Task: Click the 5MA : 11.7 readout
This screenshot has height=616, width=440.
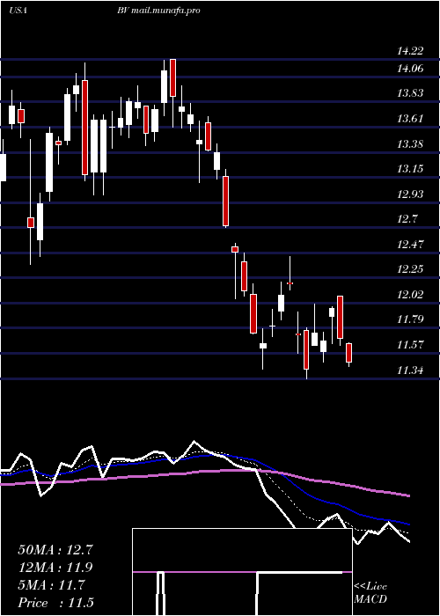Action: click(x=51, y=585)
